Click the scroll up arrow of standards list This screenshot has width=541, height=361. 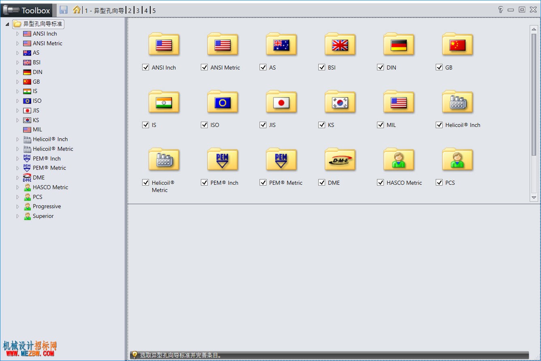pos(534,29)
